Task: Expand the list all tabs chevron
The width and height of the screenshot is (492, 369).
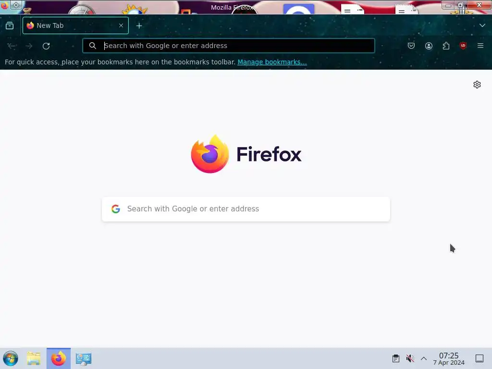Action: coord(482,25)
